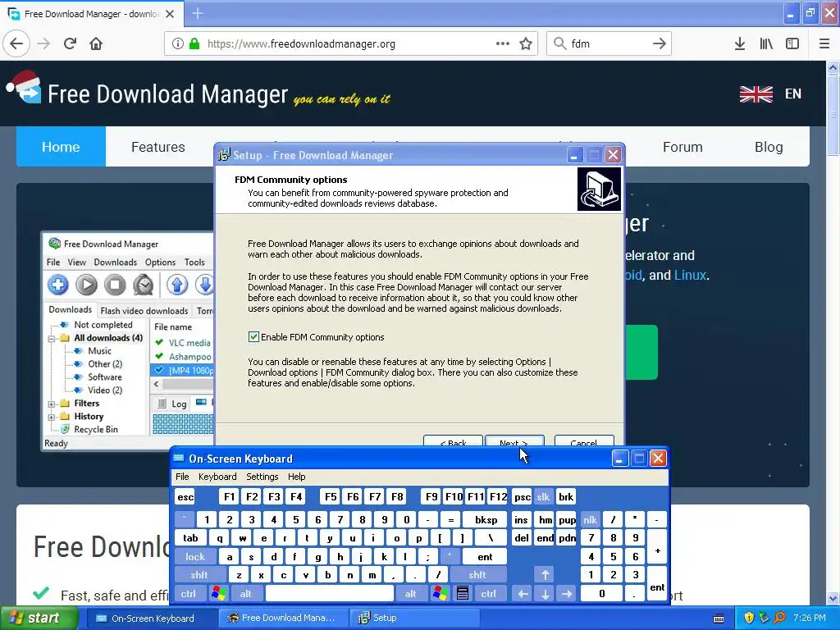The image size is (840, 630).
Task: Toggle the left ctrl key
Action: [188, 594]
